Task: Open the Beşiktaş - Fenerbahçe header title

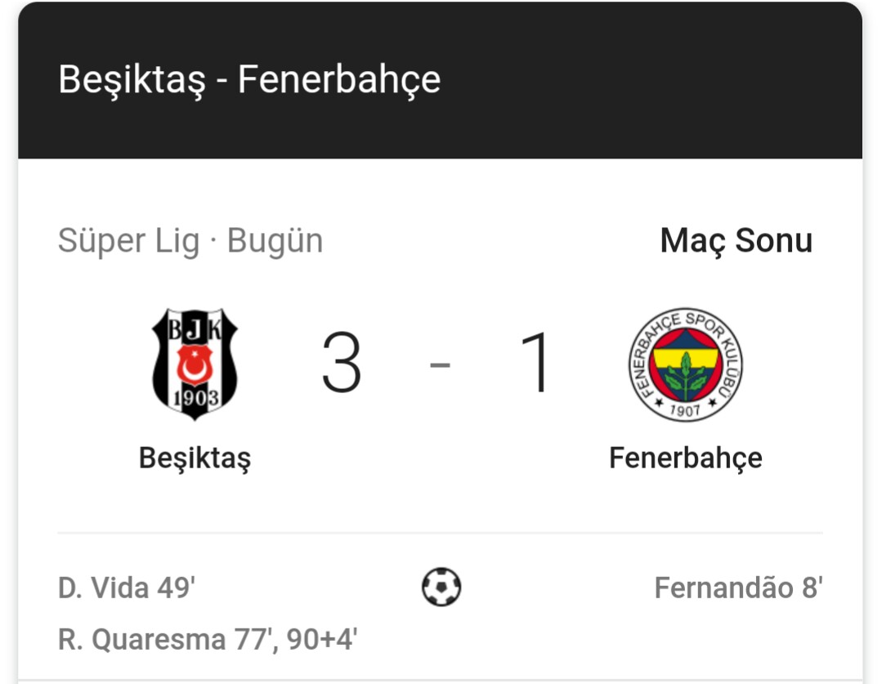Action: pos(249,80)
